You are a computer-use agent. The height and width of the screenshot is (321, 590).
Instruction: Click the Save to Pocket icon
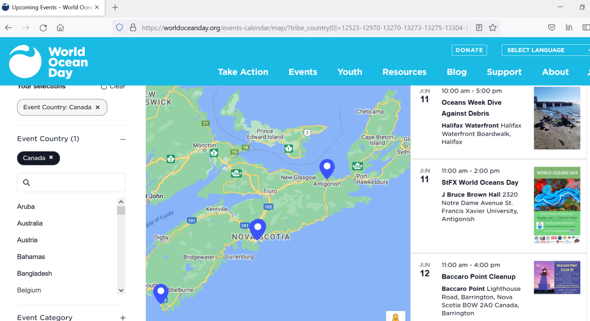[x=551, y=27]
